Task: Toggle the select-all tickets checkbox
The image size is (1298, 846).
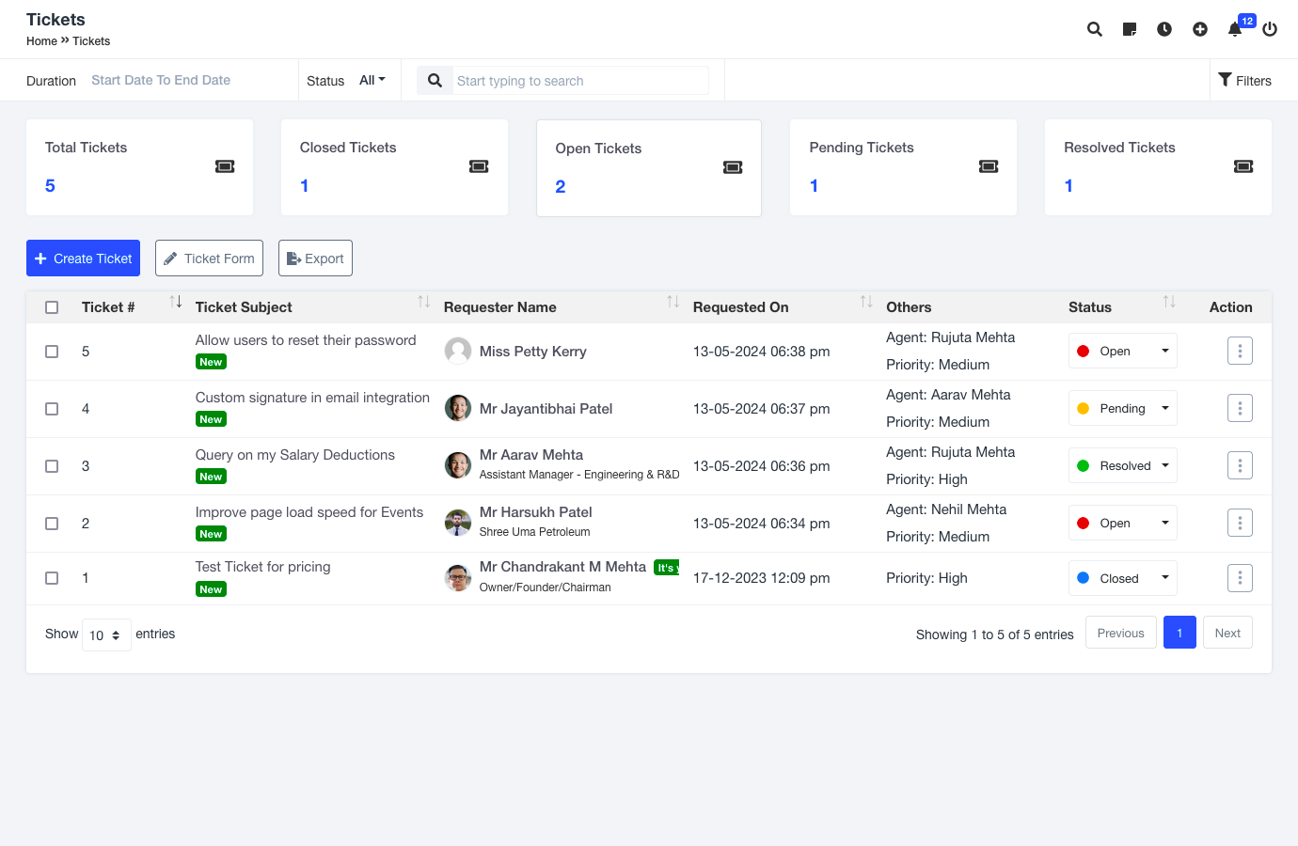Action: point(52,307)
